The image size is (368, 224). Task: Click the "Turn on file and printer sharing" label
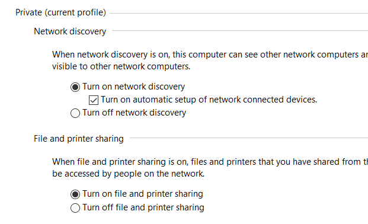(x=143, y=194)
